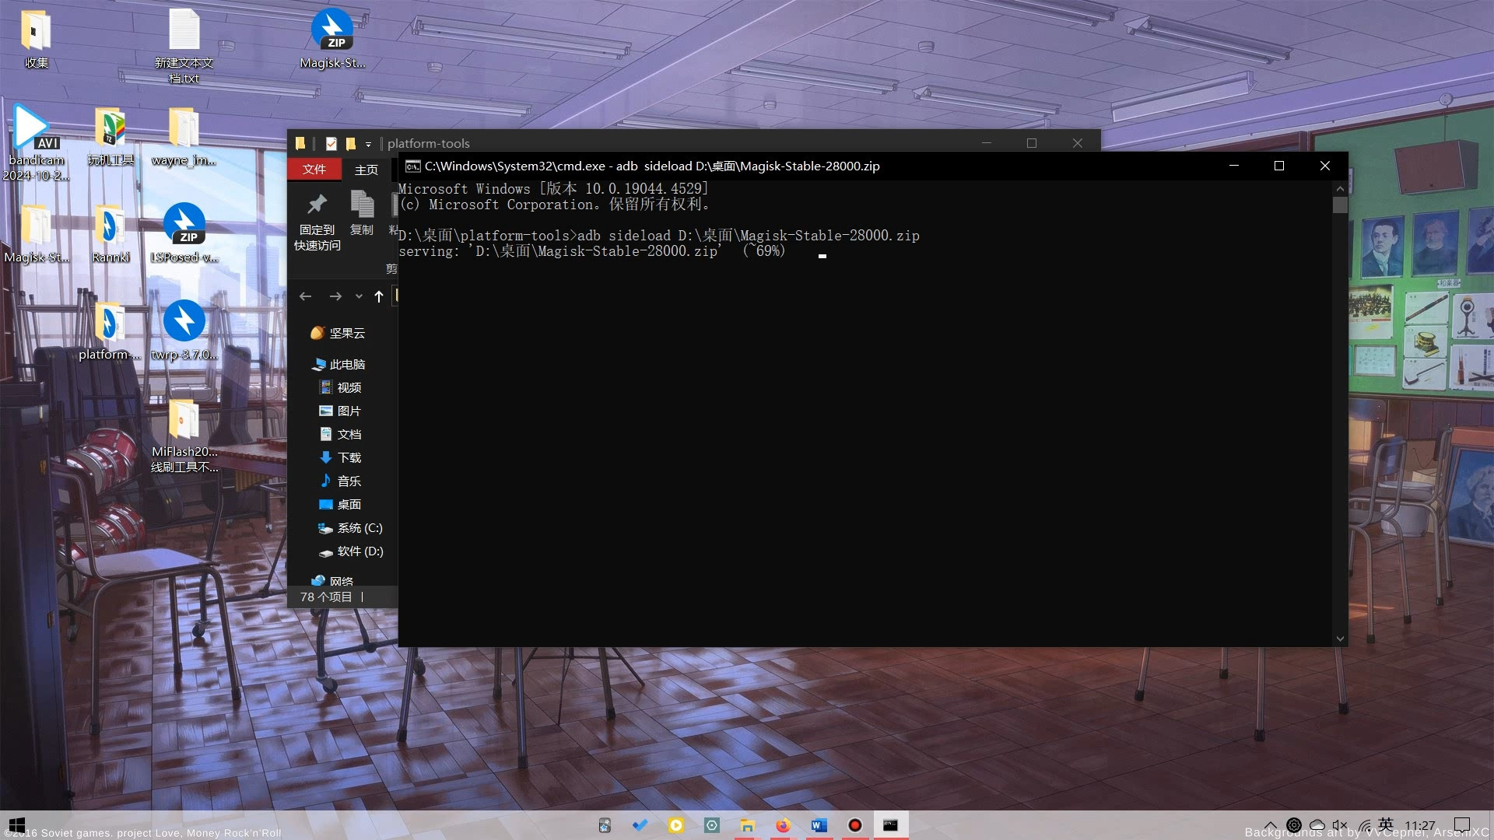
Task: Select the LSPosed-v... ZIP file
Action: click(184, 233)
